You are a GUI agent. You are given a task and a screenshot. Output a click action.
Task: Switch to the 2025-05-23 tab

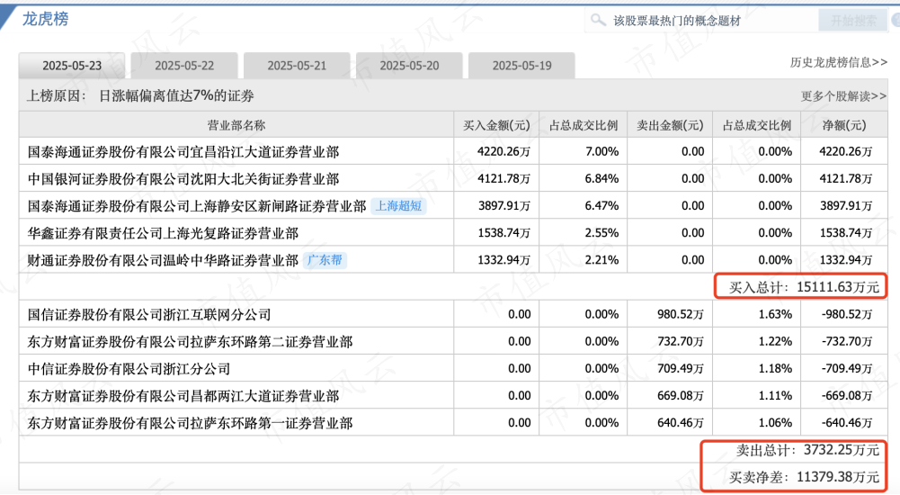(x=71, y=66)
